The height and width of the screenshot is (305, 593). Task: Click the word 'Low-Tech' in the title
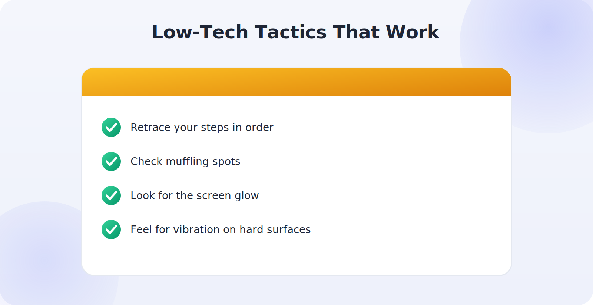(200, 32)
